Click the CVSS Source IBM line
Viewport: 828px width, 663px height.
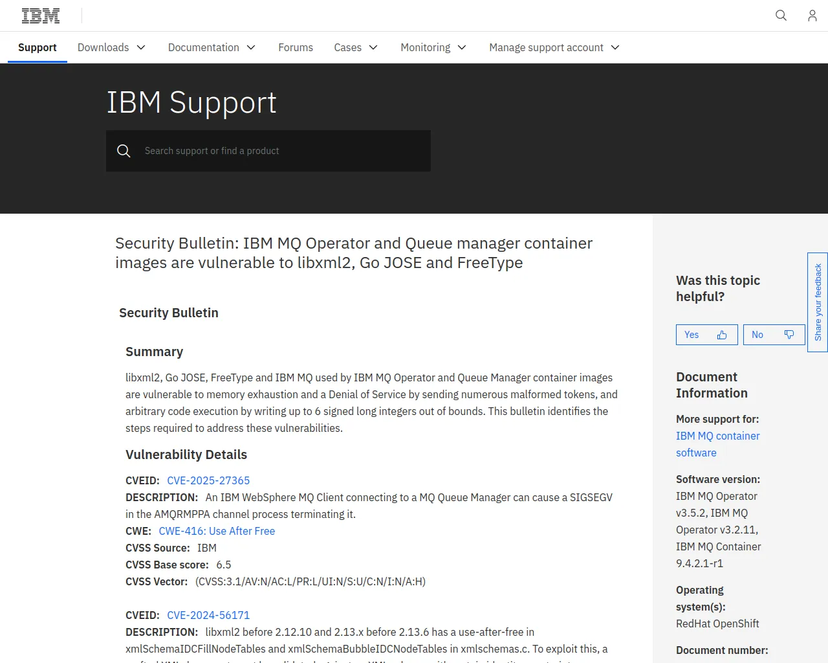coord(171,548)
